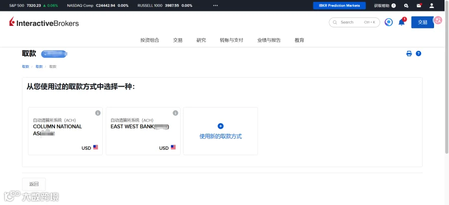Open the mail messages icon
Image resolution: width=449 pixels, height=205 pixels.
click(x=419, y=5)
